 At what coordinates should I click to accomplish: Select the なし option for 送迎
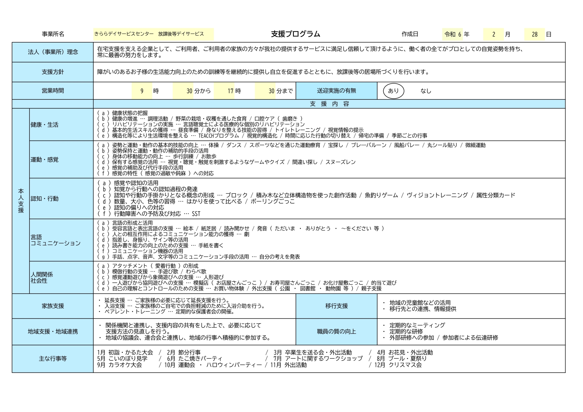tap(426, 91)
